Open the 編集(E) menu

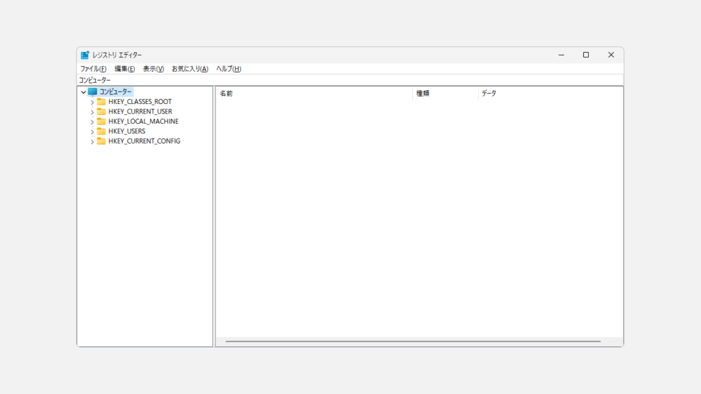125,69
